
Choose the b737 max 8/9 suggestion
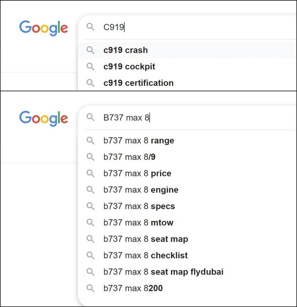(x=129, y=157)
